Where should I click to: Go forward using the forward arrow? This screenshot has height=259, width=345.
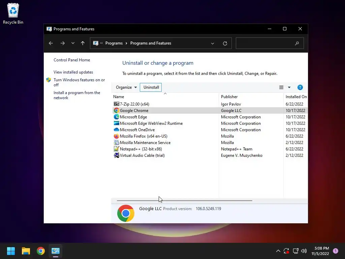click(62, 43)
